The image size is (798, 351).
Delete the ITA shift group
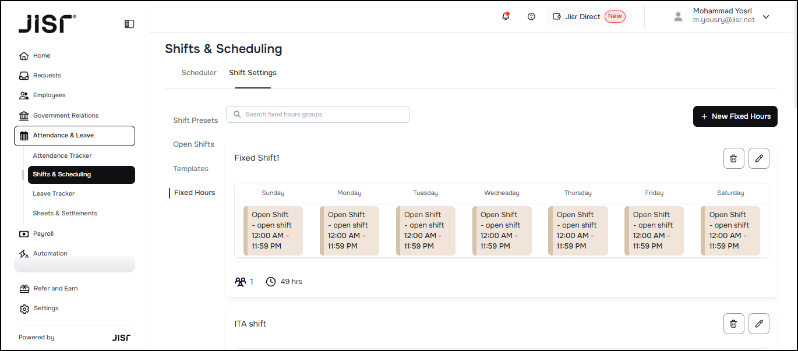click(733, 324)
